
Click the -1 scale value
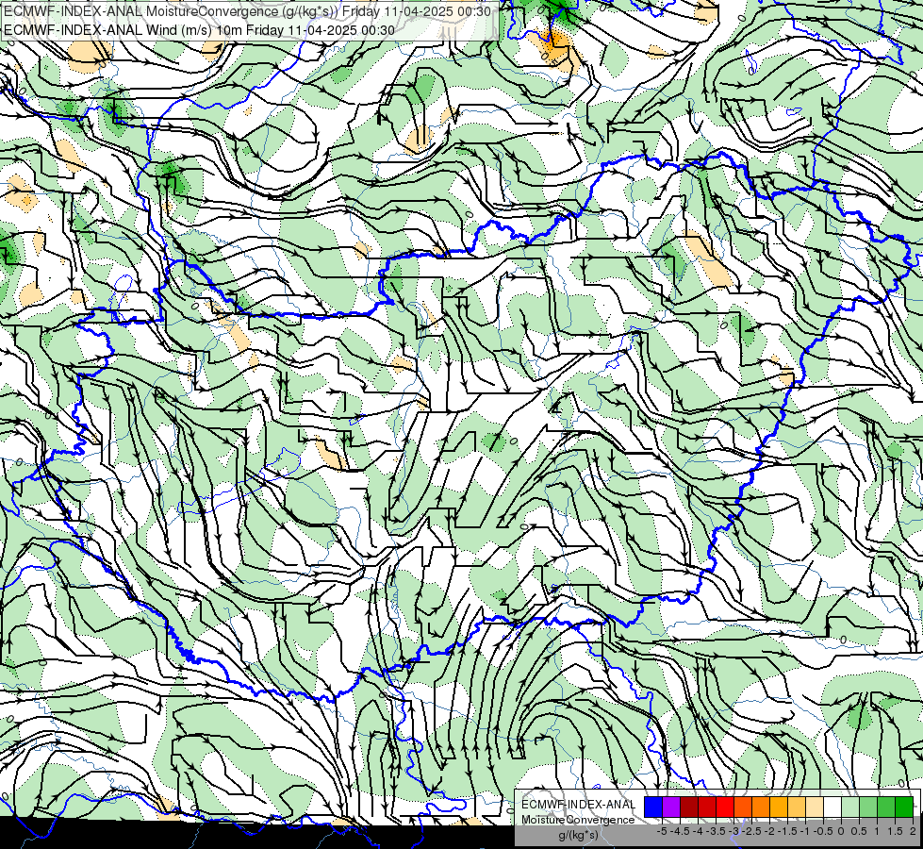[x=805, y=831]
